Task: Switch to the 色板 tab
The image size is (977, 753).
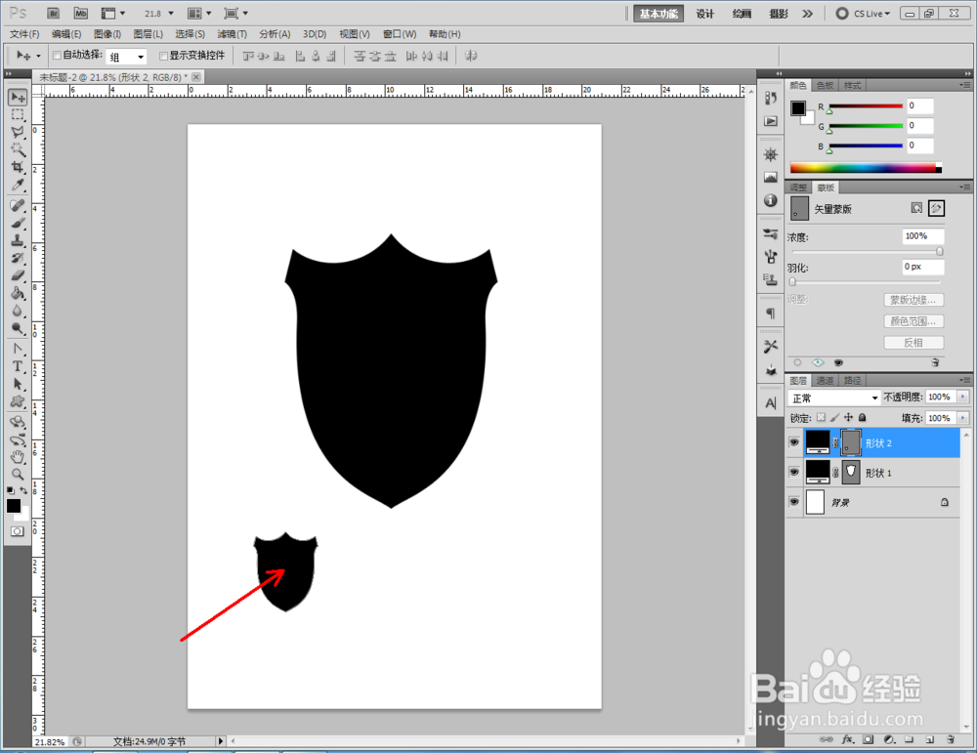Action: (825, 85)
